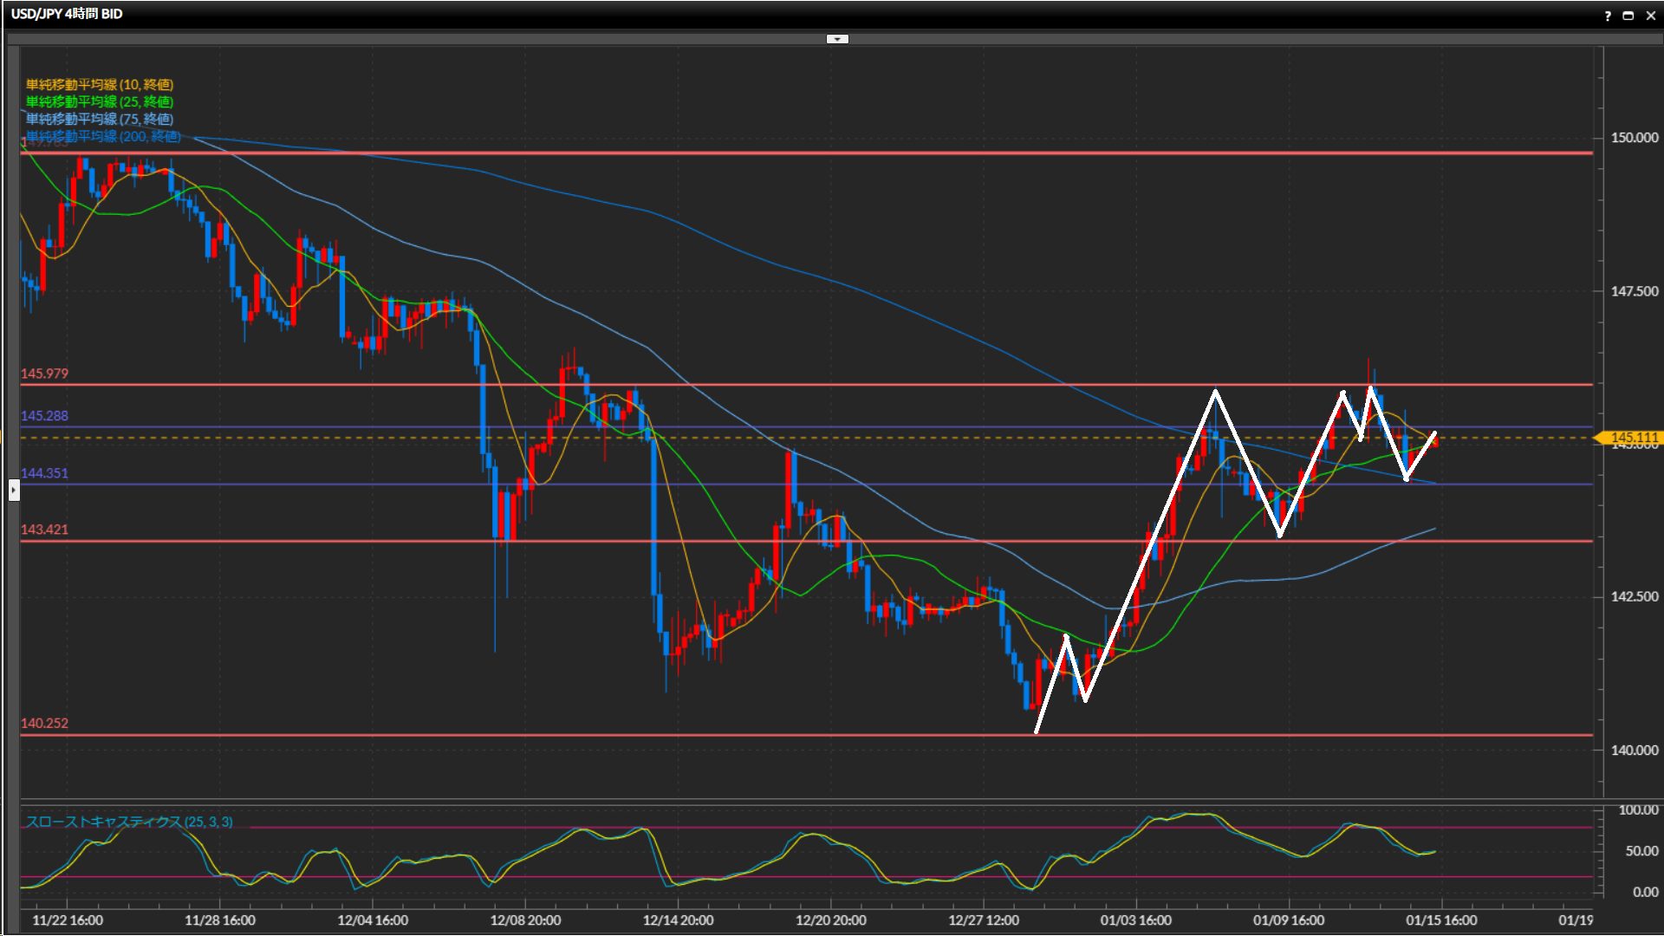The width and height of the screenshot is (1664, 936).
Task: Click the help question mark icon
Action: (1608, 16)
